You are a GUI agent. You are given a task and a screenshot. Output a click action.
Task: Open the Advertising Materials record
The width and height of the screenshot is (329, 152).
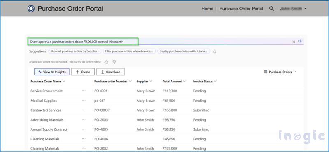coord(47,119)
